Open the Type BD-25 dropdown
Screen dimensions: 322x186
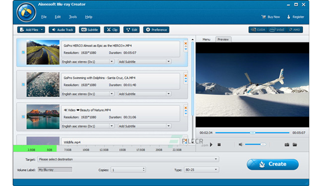(201, 169)
